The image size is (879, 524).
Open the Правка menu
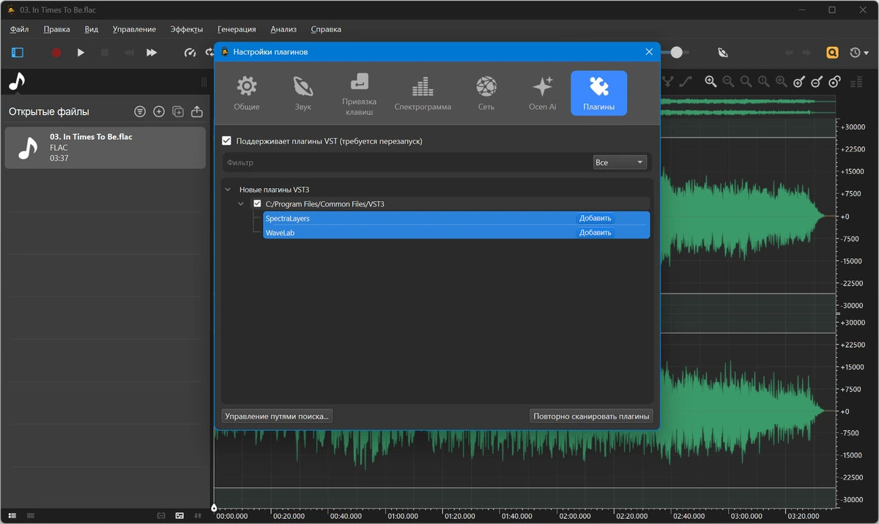click(x=56, y=29)
